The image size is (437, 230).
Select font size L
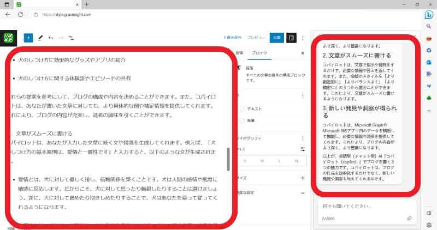[x=279, y=161]
